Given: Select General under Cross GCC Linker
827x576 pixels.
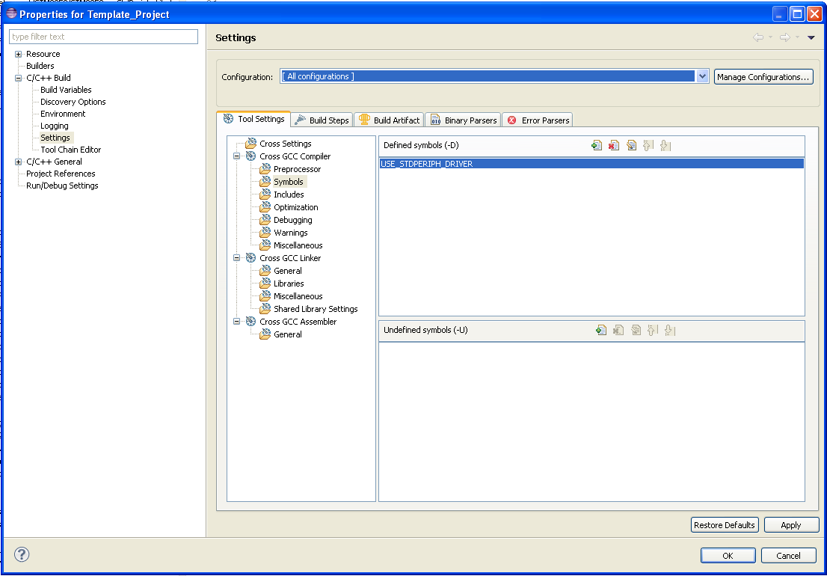Looking at the screenshot, I should click(287, 271).
